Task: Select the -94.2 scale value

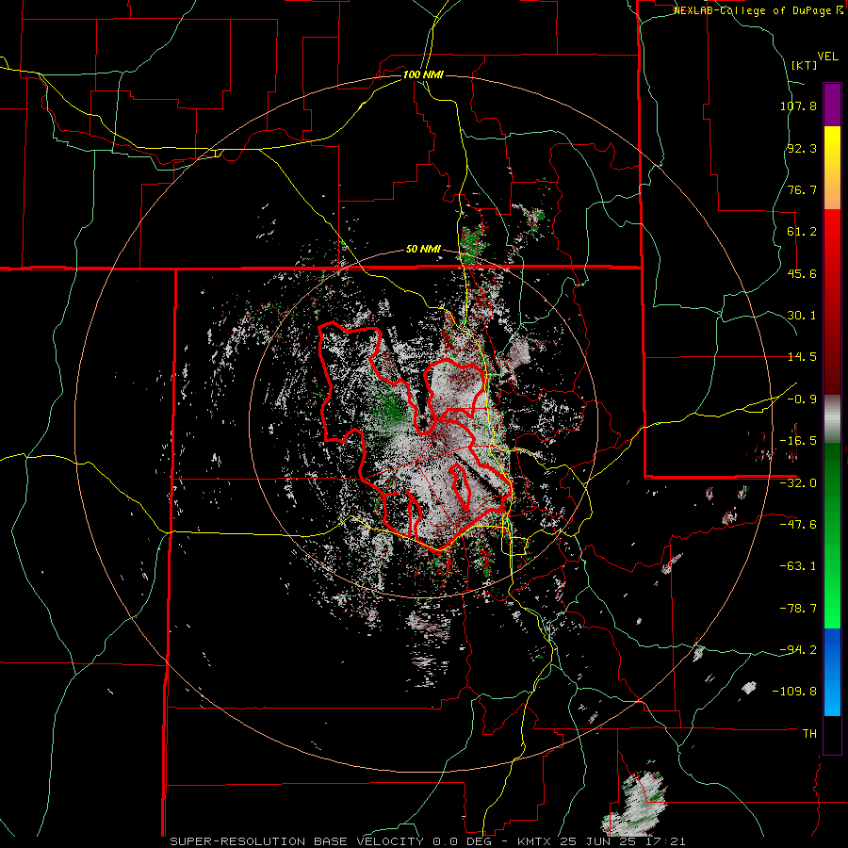Action: [798, 649]
